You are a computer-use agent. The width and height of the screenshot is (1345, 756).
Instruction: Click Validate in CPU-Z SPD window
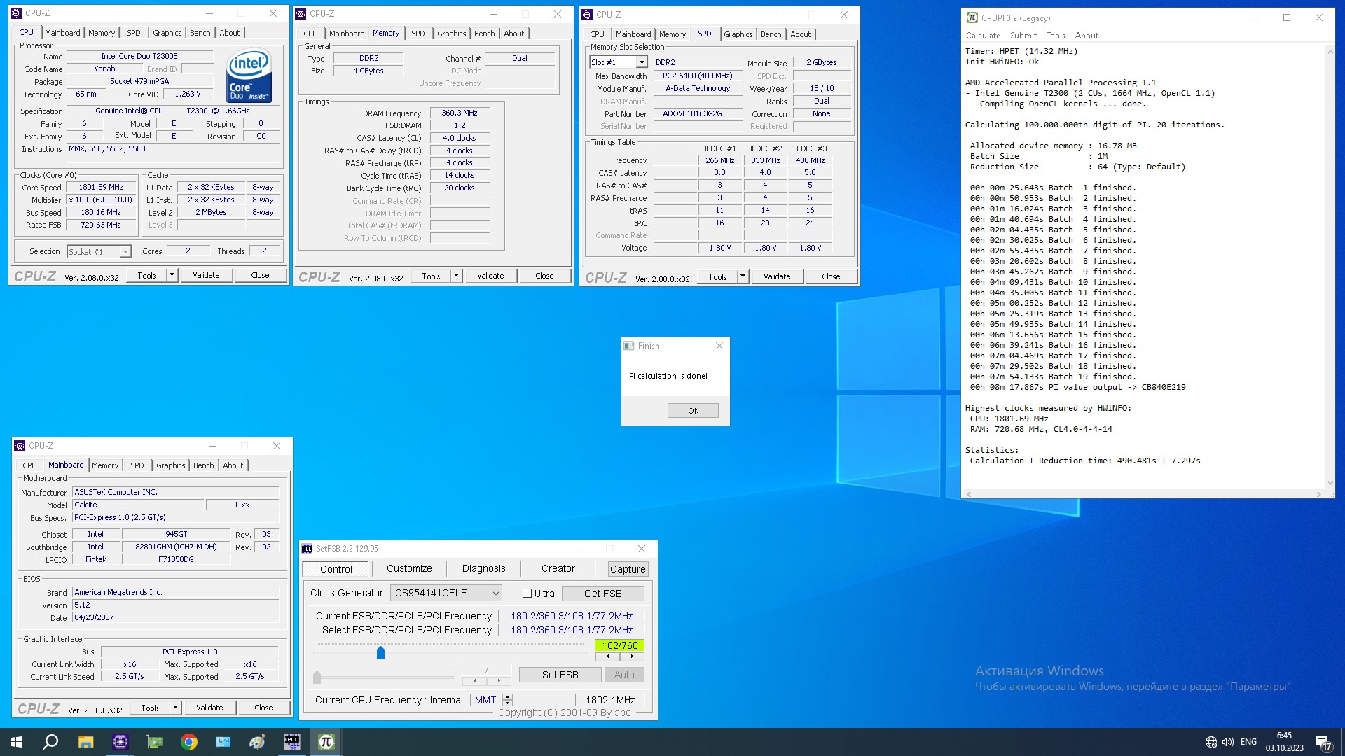(x=777, y=276)
